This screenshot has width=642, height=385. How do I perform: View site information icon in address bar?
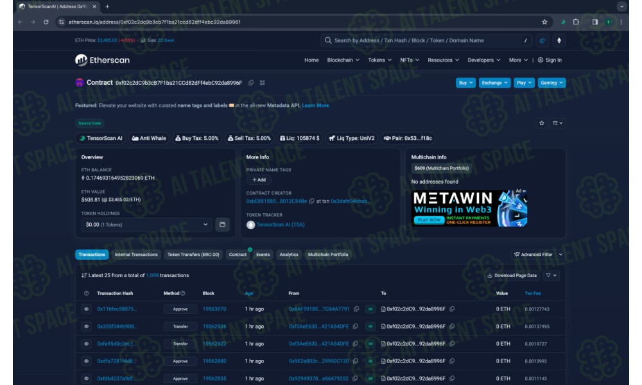click(x=62, y=22)
